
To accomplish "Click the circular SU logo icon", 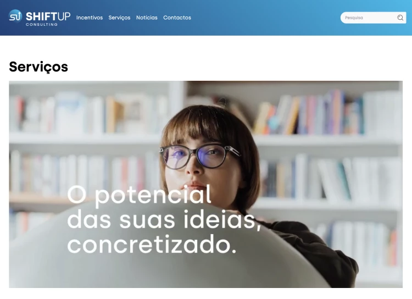I will tap(15, 16).
